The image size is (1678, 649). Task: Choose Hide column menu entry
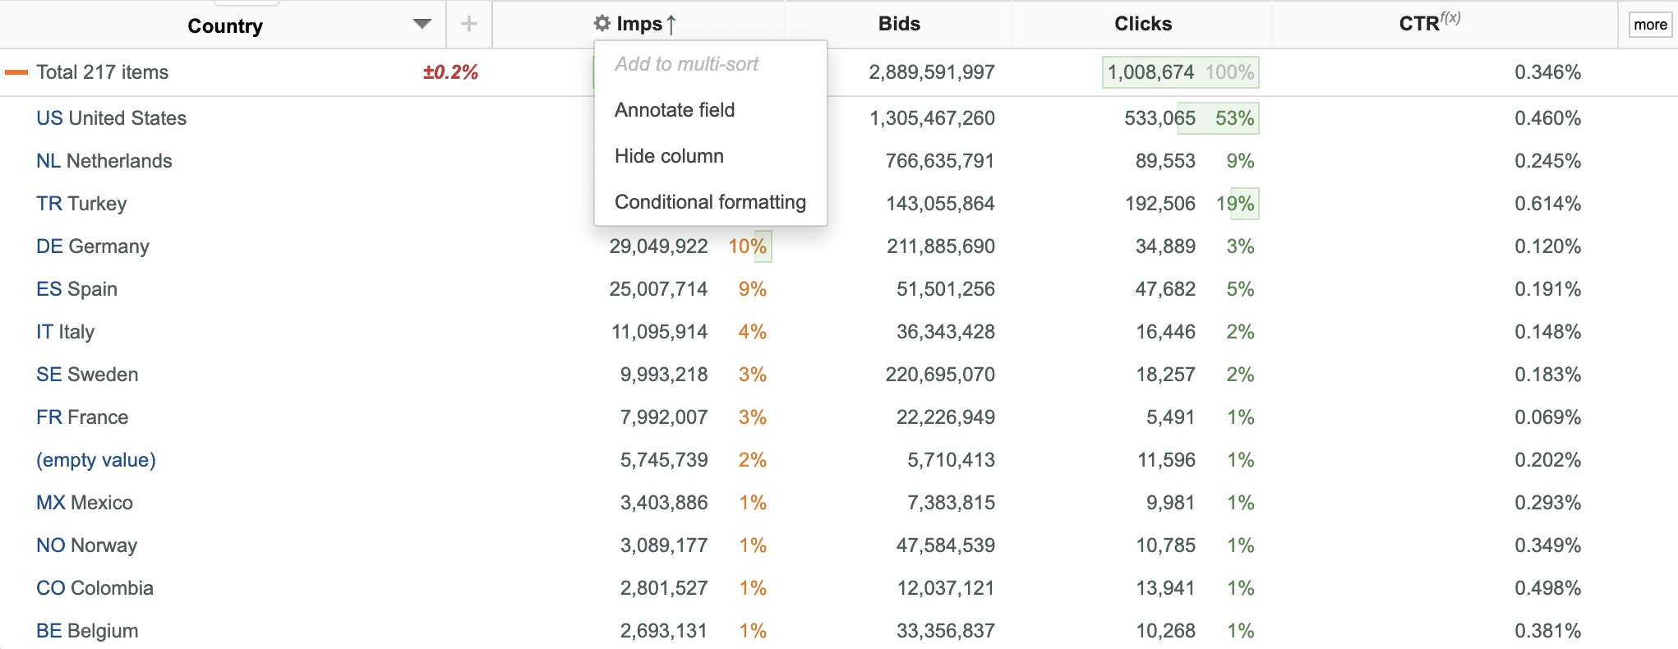coord(669,156)
